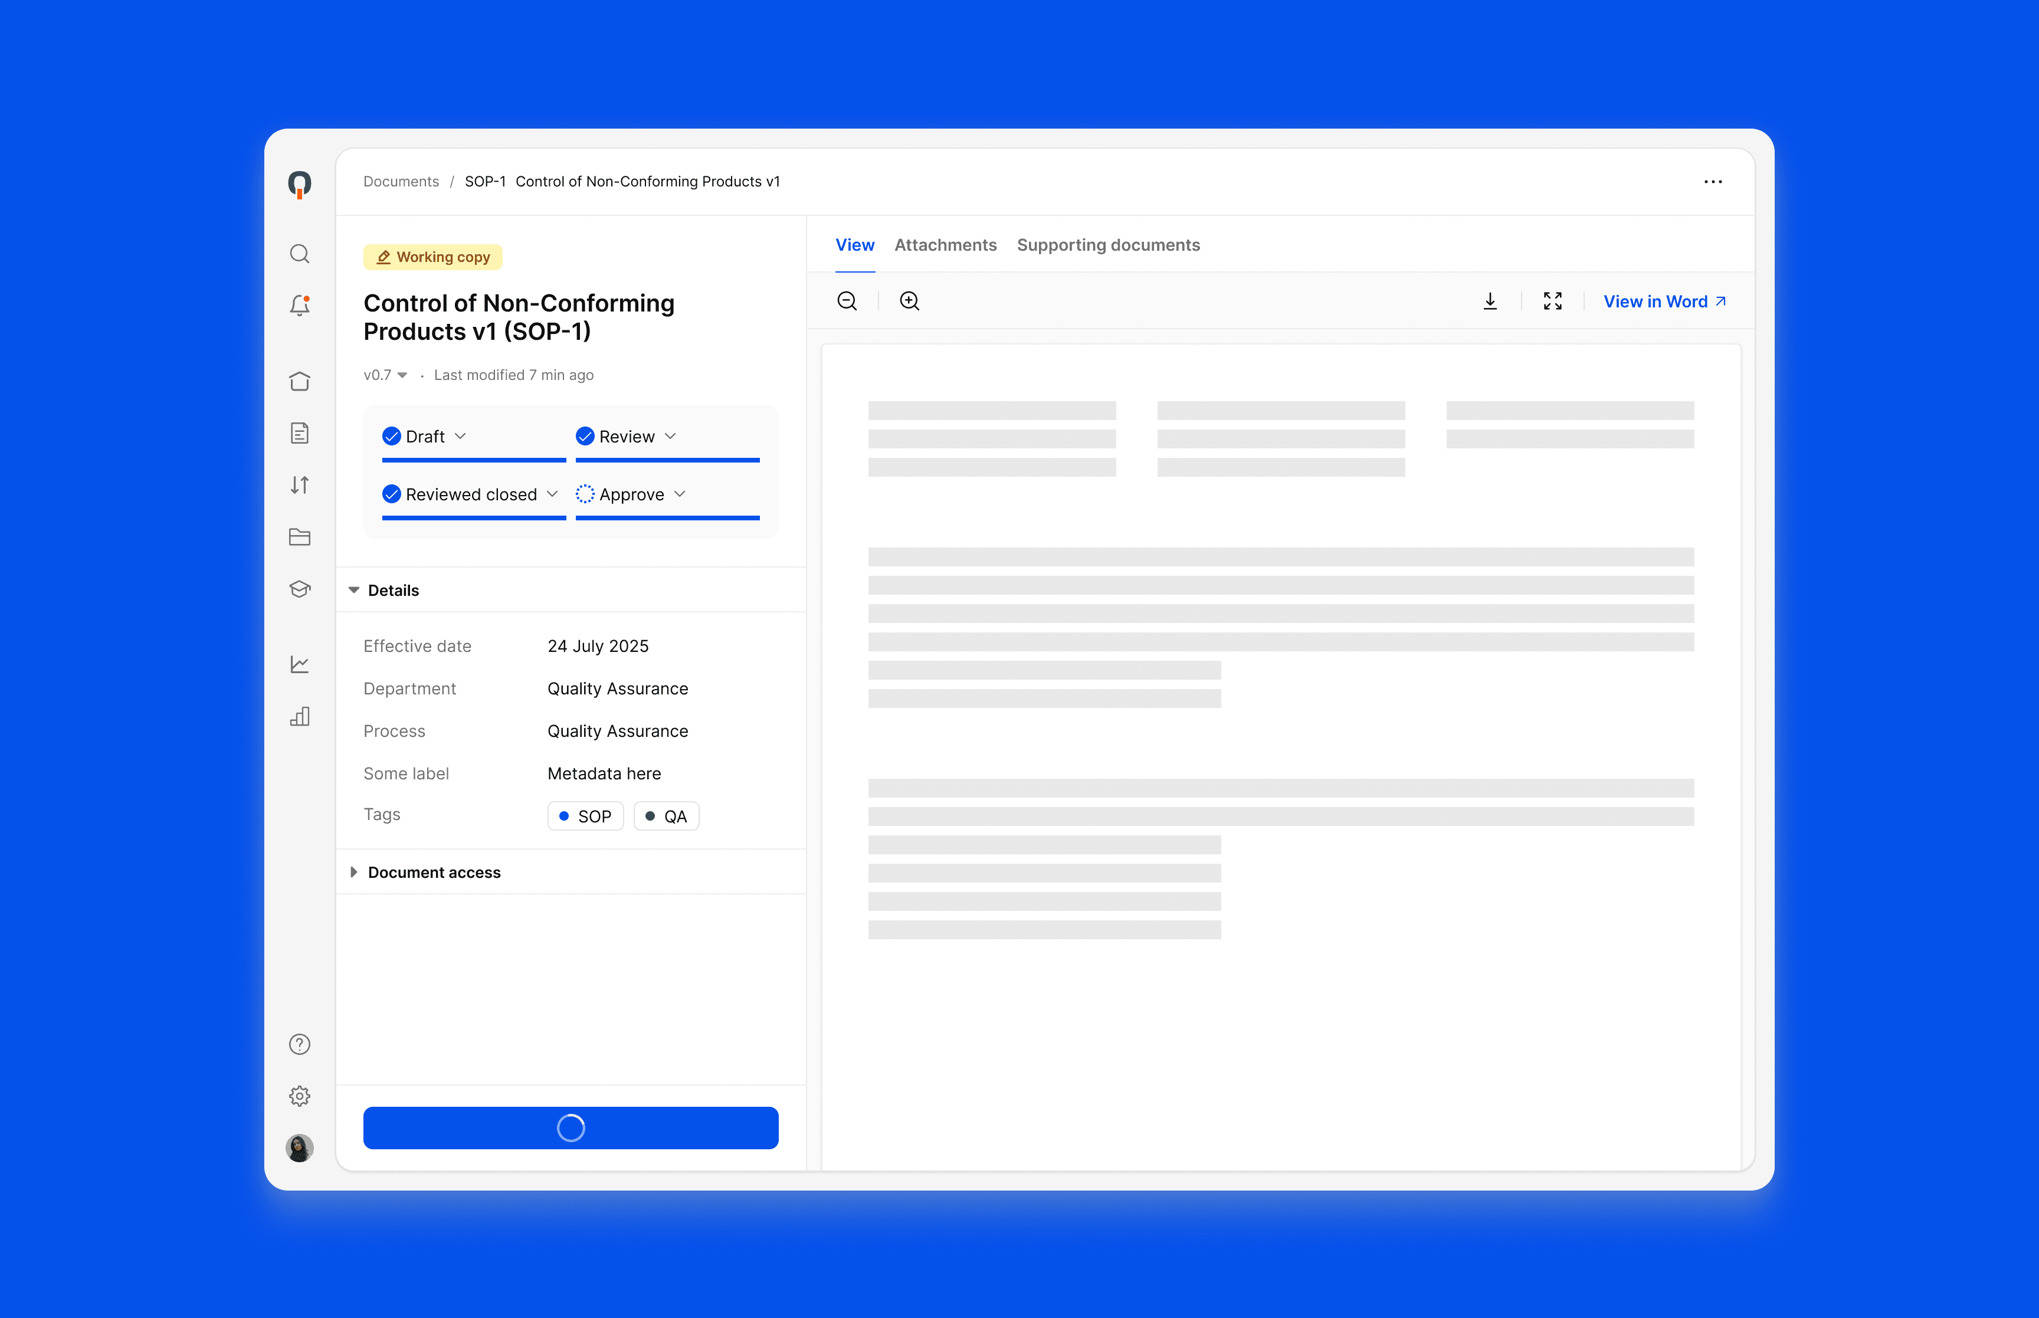Zoom in the document preview

click(x=910, y=301)
